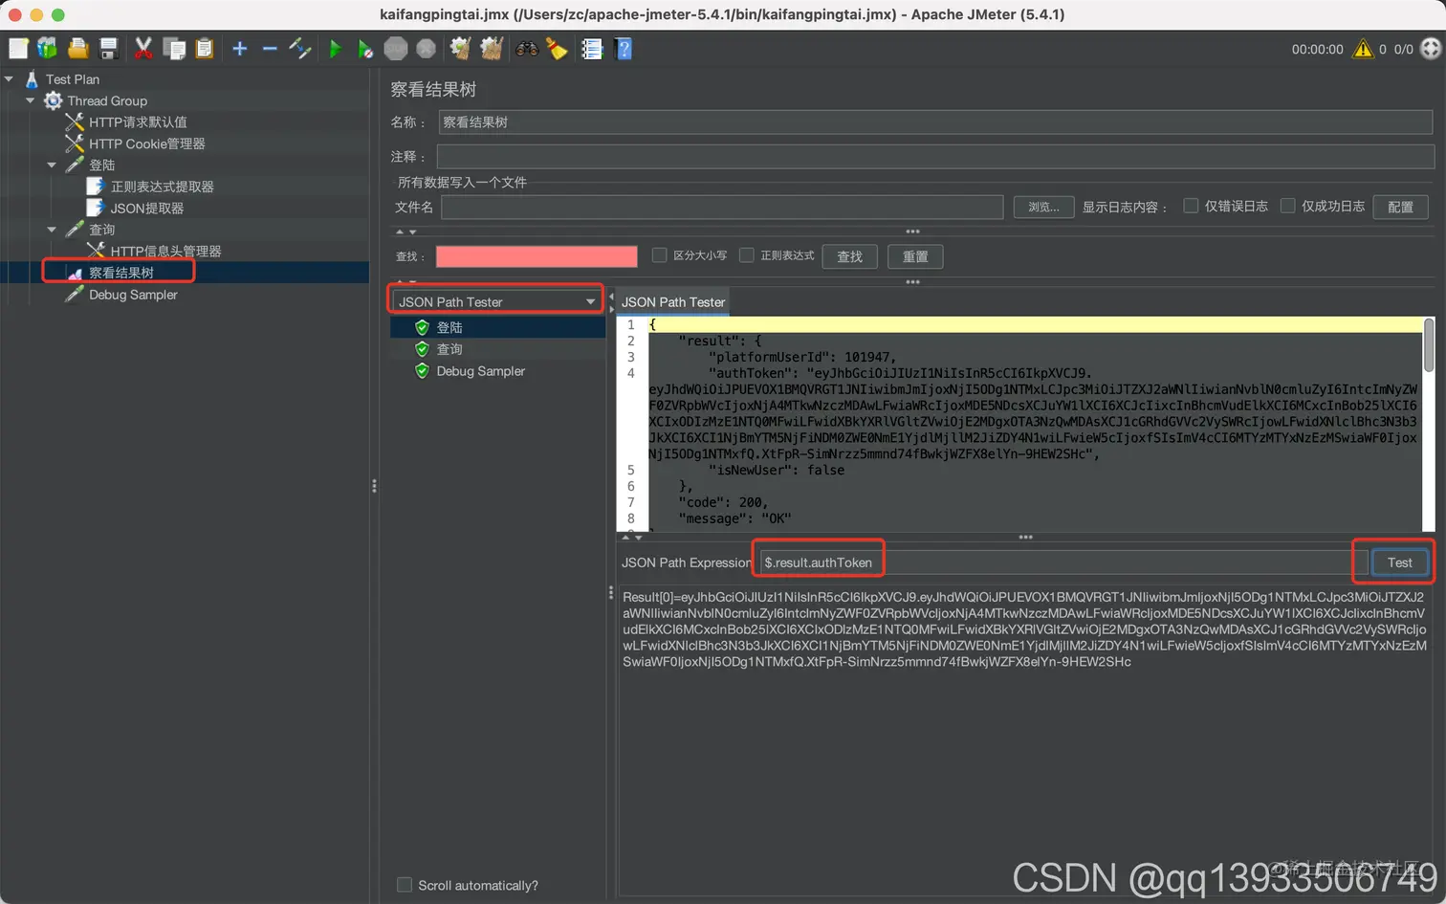Switch to the JSON Path Tester tab
The height and width of the screenshot is (904, 1446).
(x=672, y=301)
